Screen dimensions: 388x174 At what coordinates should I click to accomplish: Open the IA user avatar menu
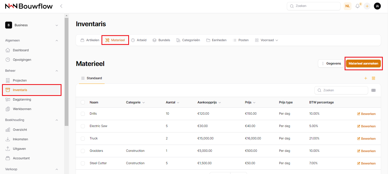tap(377, 6)
